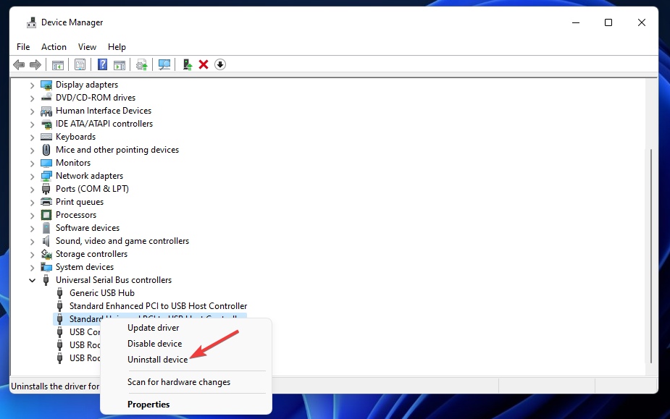Screen dimensions: 670x419
Task: Collapse the Universal Serial Bus controllers category
Action: pos(32,279)
